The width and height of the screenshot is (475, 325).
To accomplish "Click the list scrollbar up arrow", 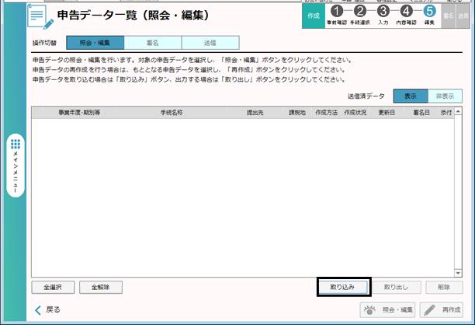I will [x=458, y=111].
